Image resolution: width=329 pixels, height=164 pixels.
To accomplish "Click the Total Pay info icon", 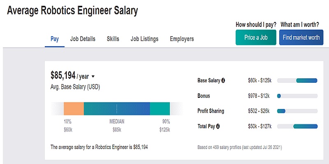I will tap(218, 126).
